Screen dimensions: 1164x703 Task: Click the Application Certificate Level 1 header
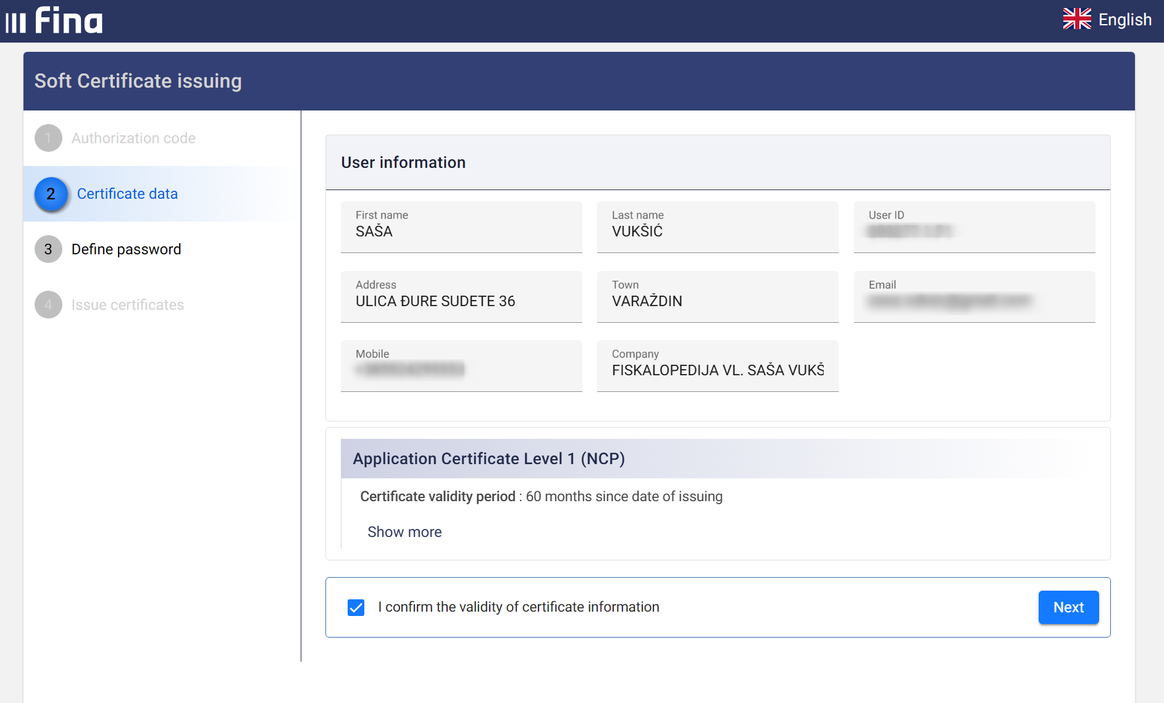click(x=488, y=459)
